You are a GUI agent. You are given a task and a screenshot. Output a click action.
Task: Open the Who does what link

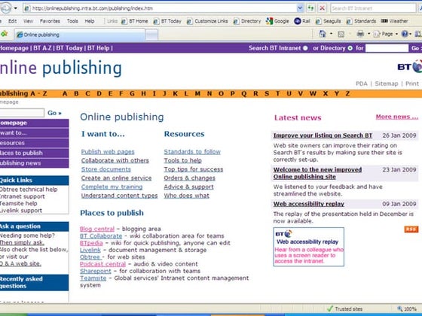click(x=187, y=196)
